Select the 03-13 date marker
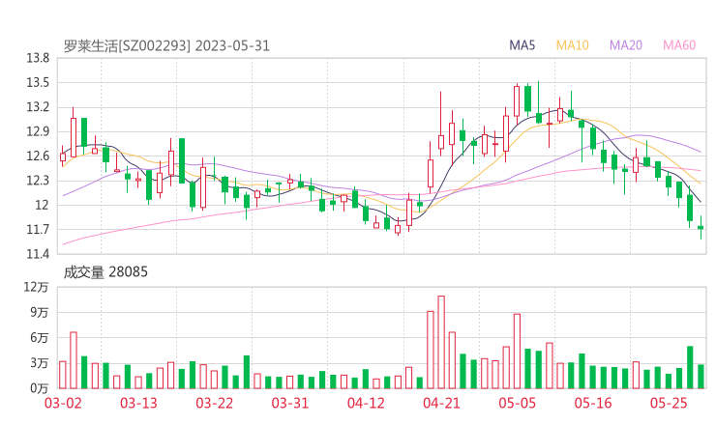The height and width of the screenshot is (425, 716). pyautogui.click(x=138, y=404)
